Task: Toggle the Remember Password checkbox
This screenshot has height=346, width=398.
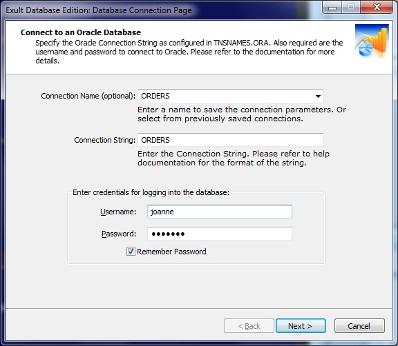Action: click(x=131, y=252)
